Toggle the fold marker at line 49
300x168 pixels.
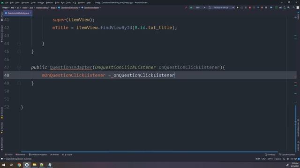[19, 83]
